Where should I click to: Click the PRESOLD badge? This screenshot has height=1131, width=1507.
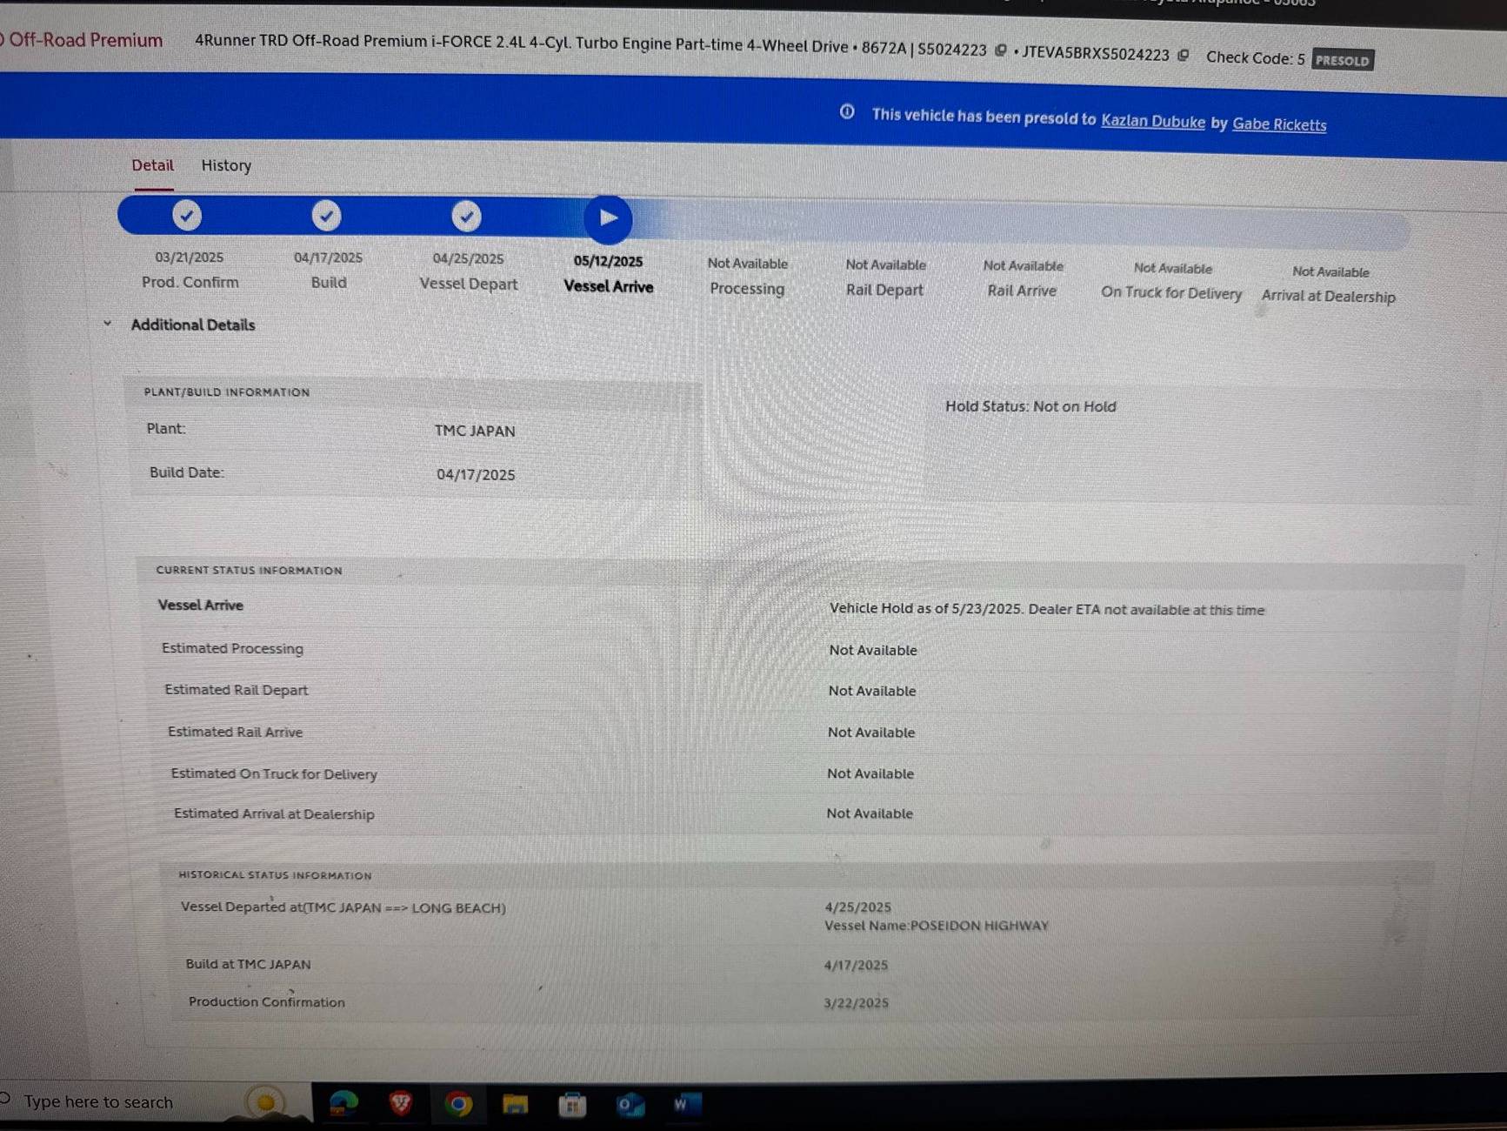click(1343, 60)
